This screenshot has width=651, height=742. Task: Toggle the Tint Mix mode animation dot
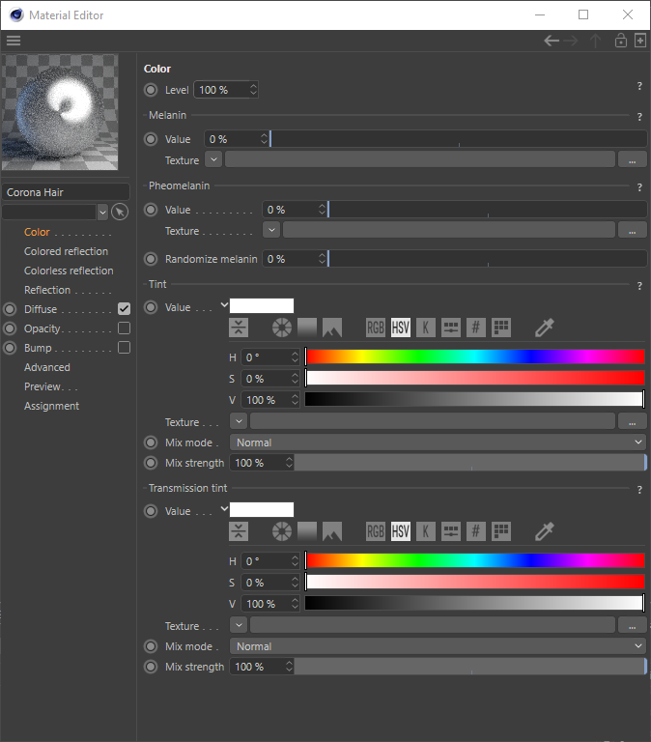(151, 442)
